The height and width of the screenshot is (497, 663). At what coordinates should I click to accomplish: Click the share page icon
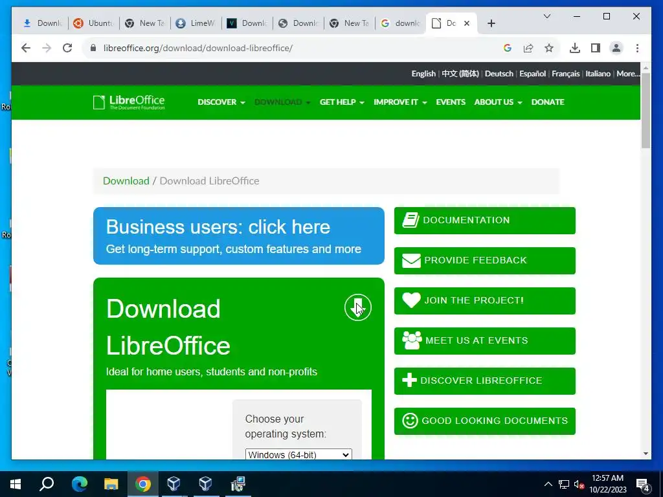tap(528, 48)
